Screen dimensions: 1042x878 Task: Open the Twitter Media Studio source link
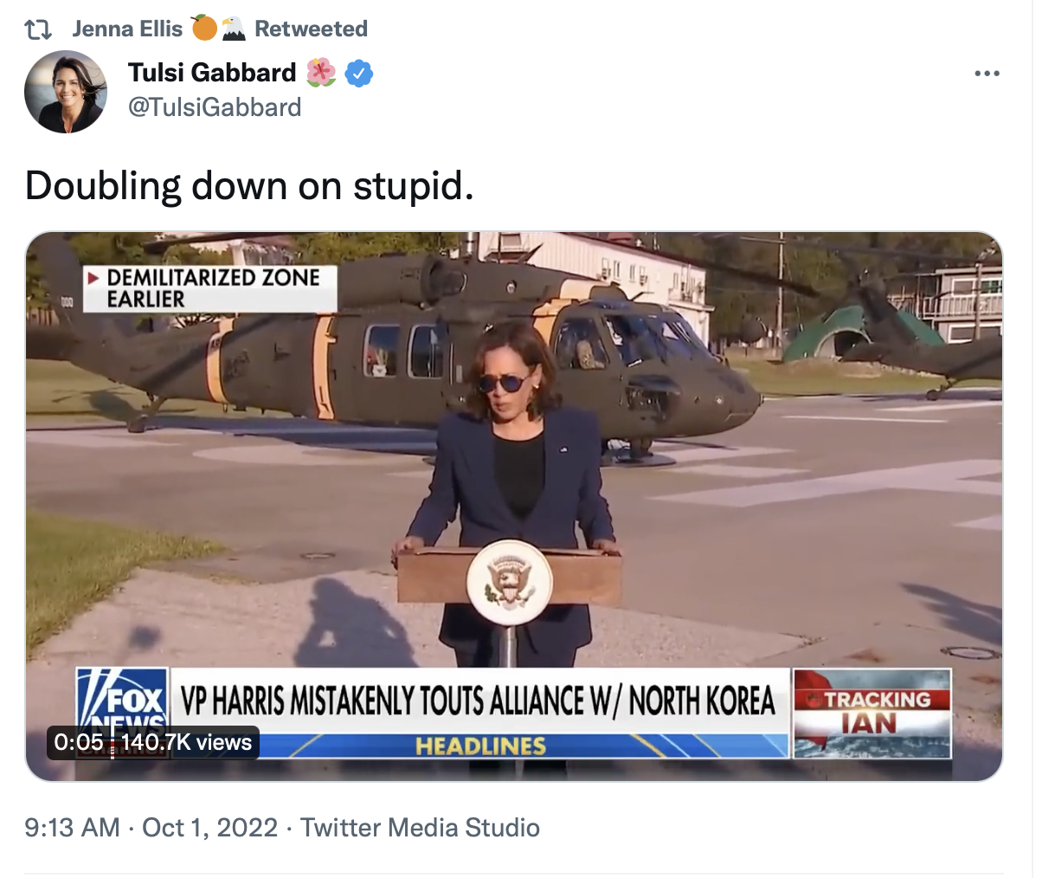[x=420, y=828]
